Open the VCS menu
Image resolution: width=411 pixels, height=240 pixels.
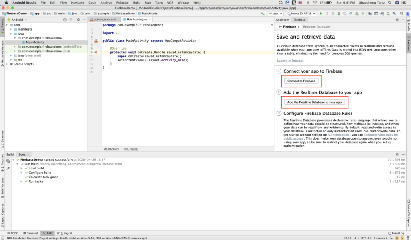point(170,3)
